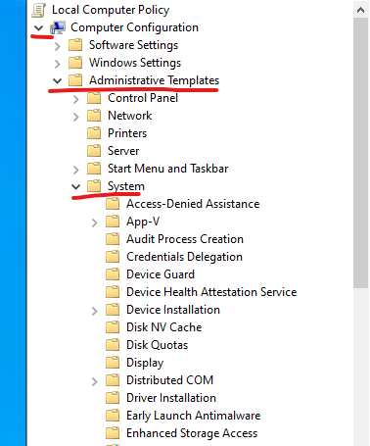The image size is (370, 446).
Task: Expand the Software Settings node
Action: coord(58,46)
